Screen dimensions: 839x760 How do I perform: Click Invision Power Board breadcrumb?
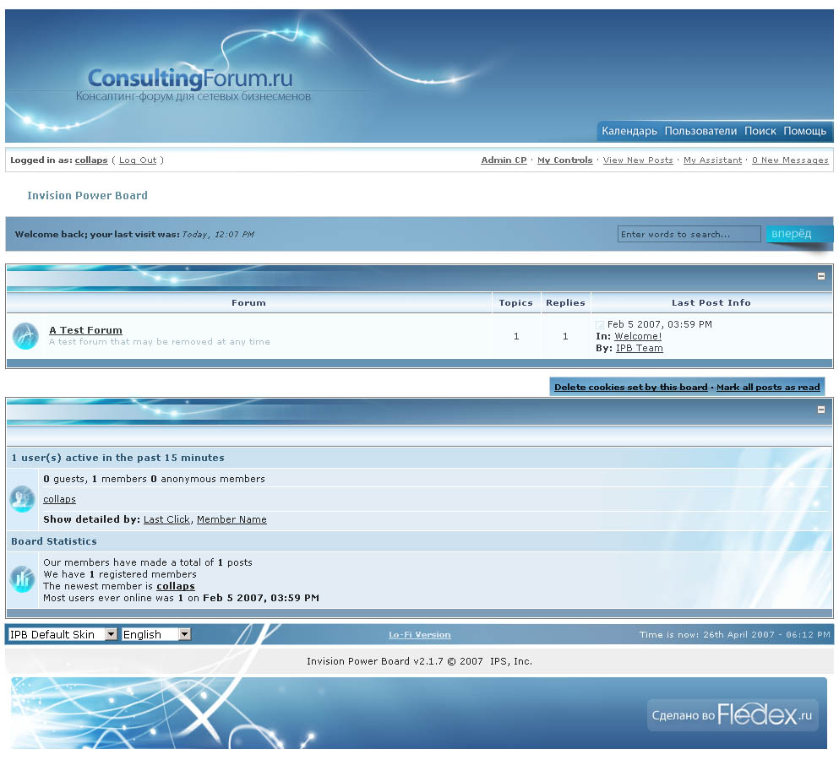(x=87, y=195)
